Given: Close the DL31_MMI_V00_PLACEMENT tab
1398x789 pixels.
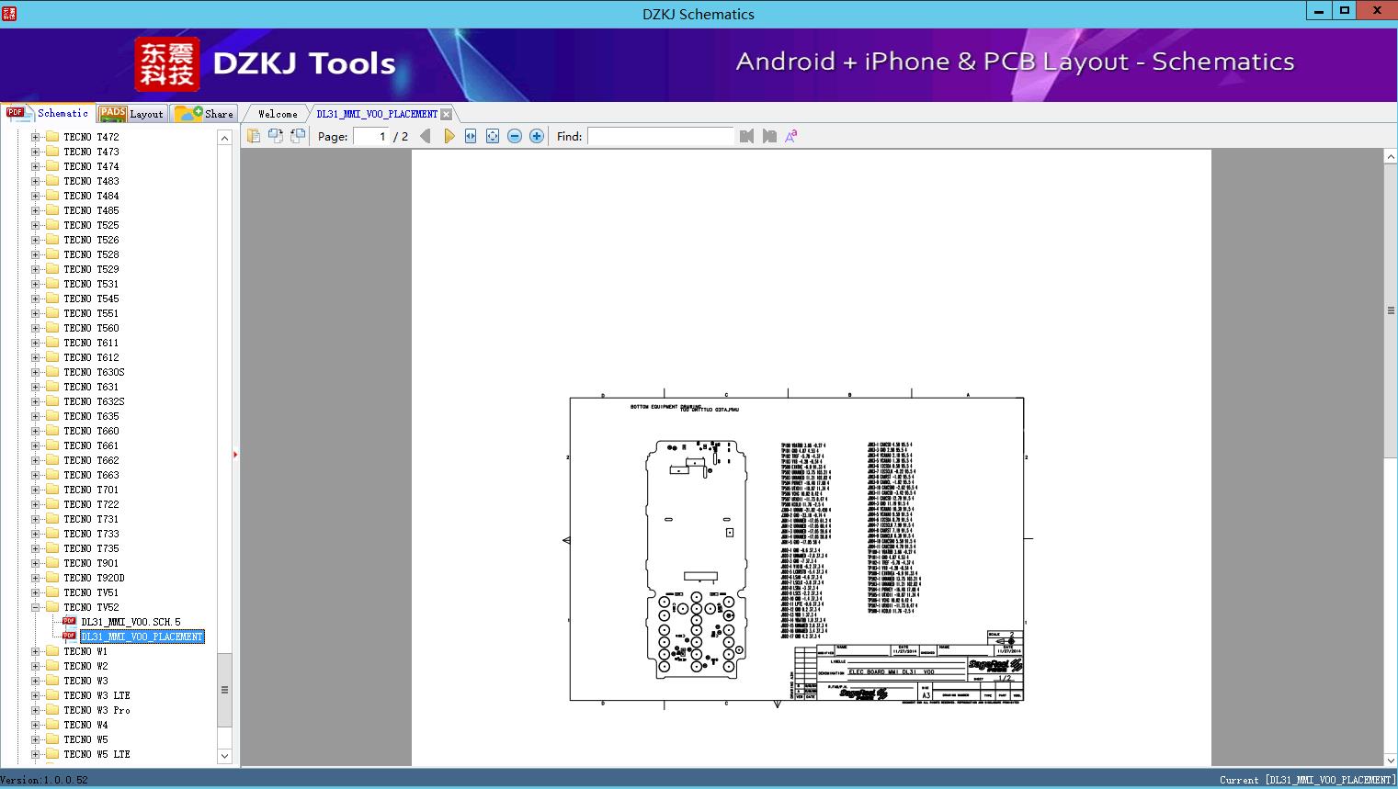Looking at the screenshot, I should point(446,114).
